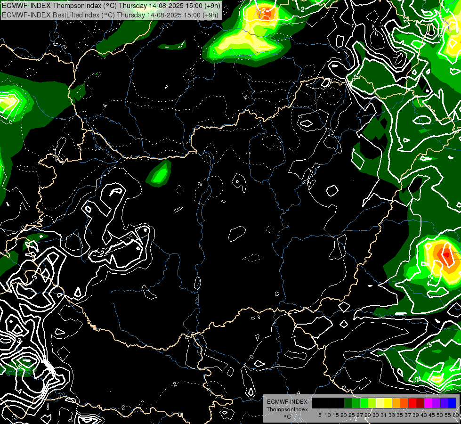
Task: Click the legend tick label '30'
Action: click(x=376, y=415)
